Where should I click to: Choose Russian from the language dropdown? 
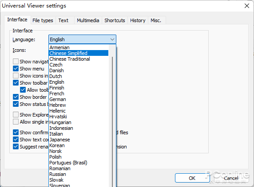click(79, 174)
